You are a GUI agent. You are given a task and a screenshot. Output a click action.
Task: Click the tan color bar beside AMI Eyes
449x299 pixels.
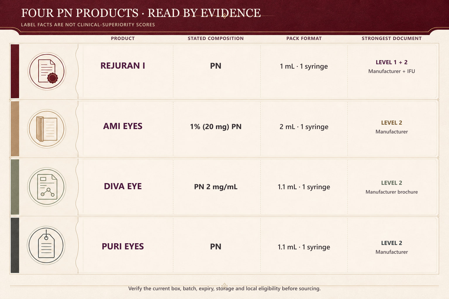coord(15,129)
